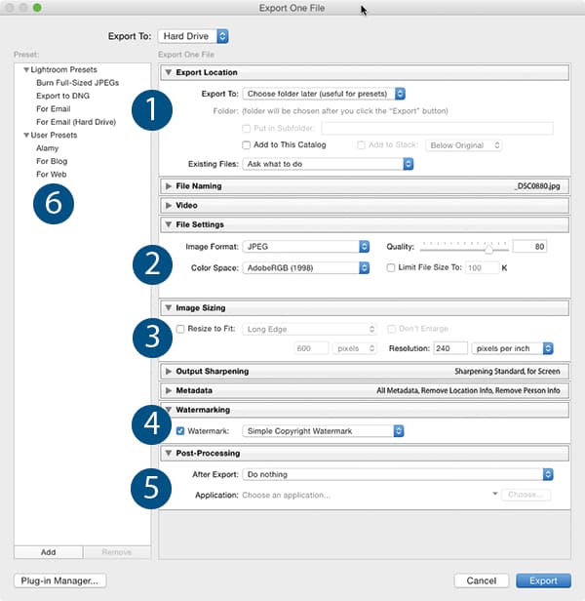This screenshot has width=585, height=601.
Task: Open the Image Format JPEG dropdown
Action: pos(306,247)
